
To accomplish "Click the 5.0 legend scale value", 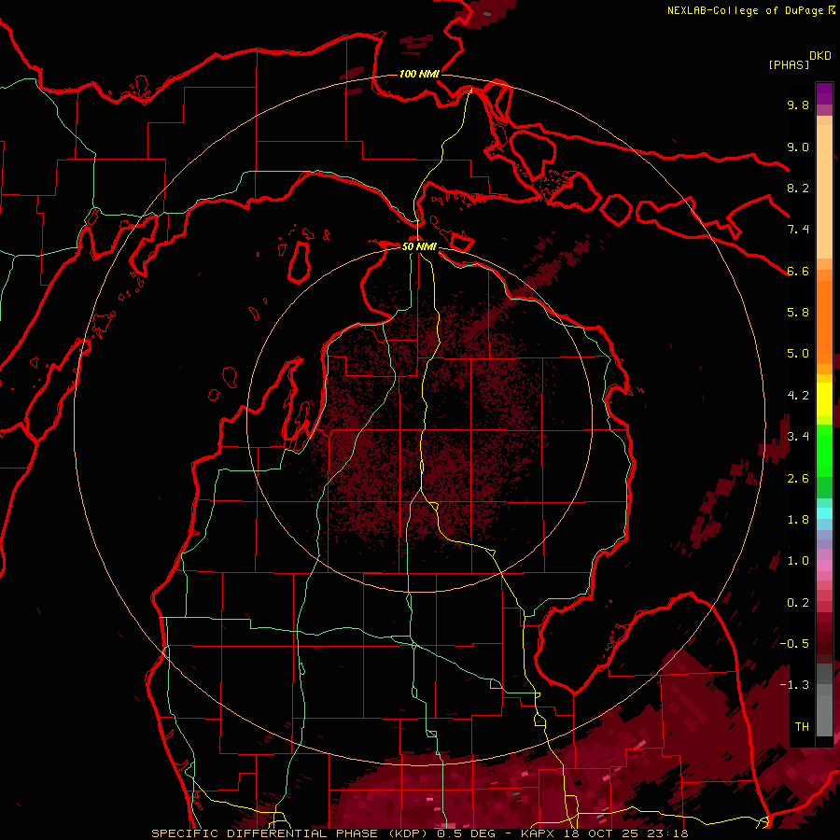I will click(798, 354).
